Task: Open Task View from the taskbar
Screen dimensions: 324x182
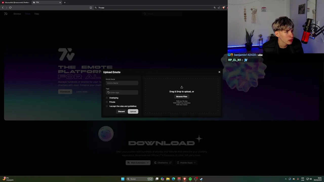Action: coord(157,179)
